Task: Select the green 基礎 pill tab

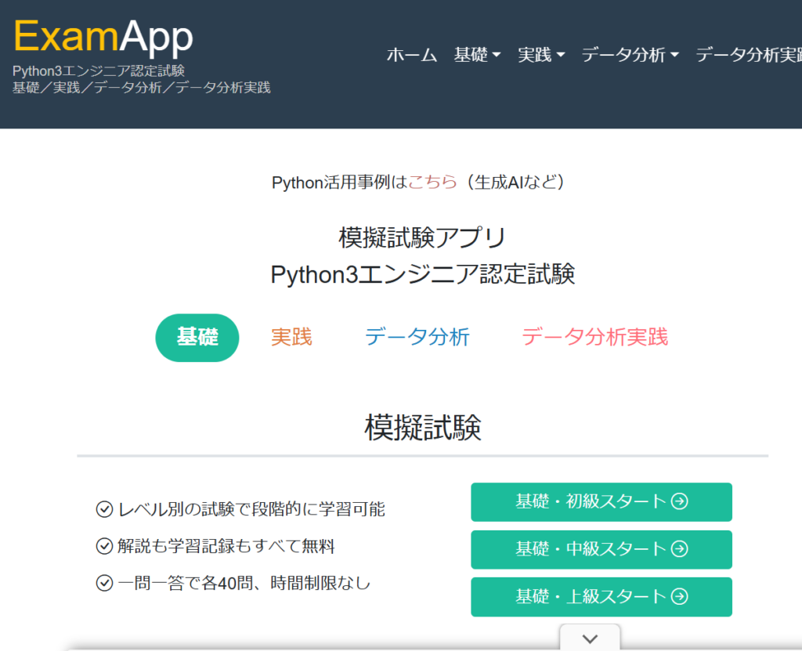Action: coord(197,338)
